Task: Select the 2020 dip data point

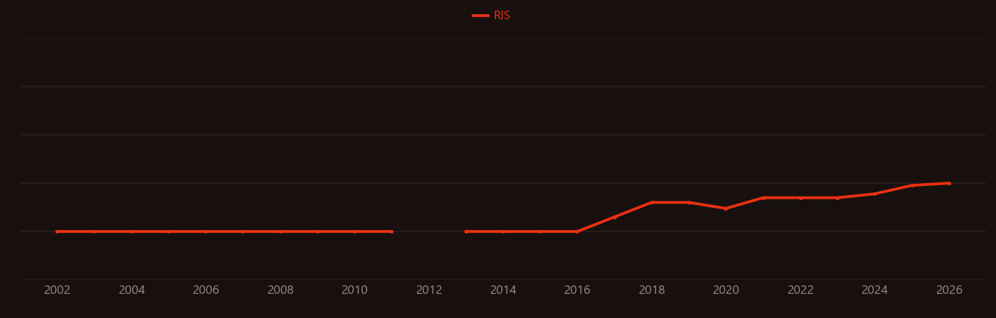Action: point(726,209)
